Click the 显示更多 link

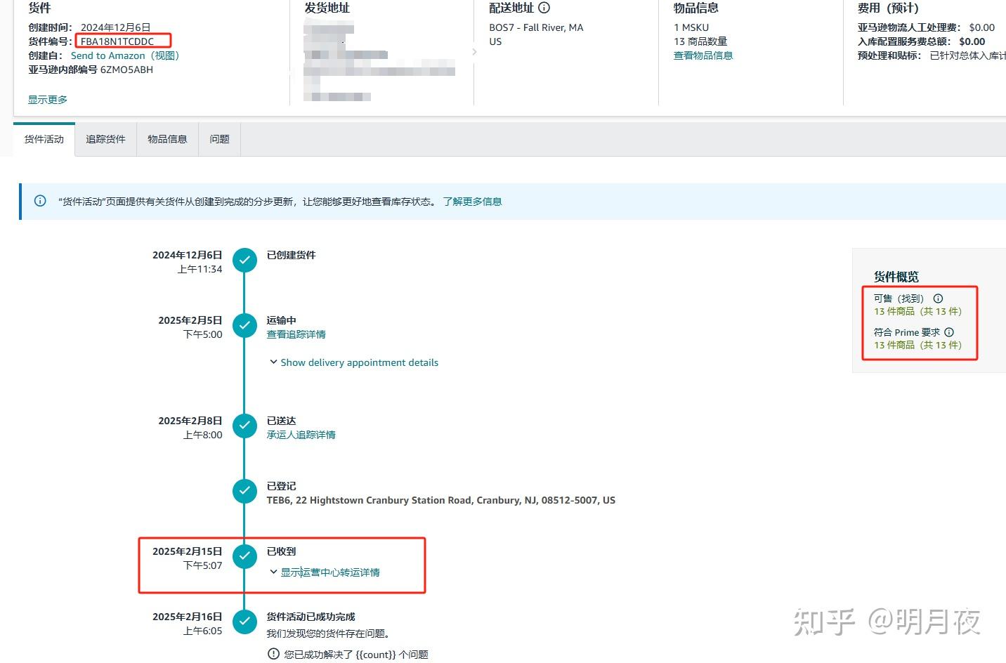[x=47, y=99]
